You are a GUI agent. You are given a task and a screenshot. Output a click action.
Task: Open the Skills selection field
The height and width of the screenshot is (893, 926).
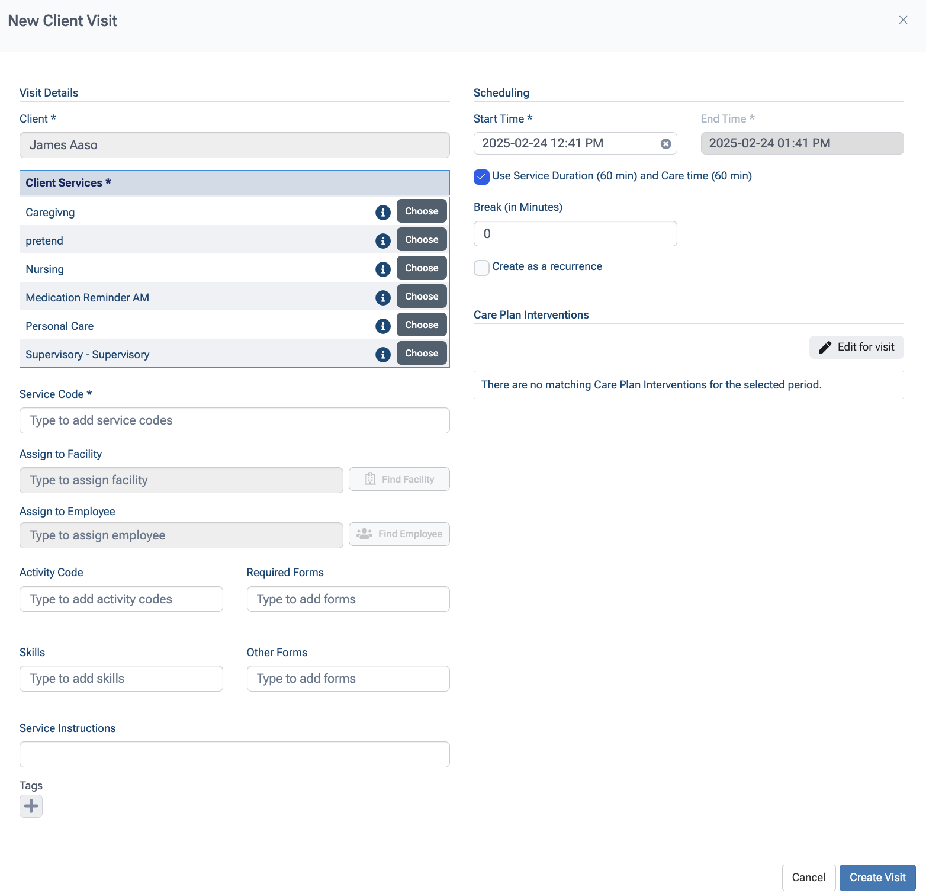(x=121, y=679)
